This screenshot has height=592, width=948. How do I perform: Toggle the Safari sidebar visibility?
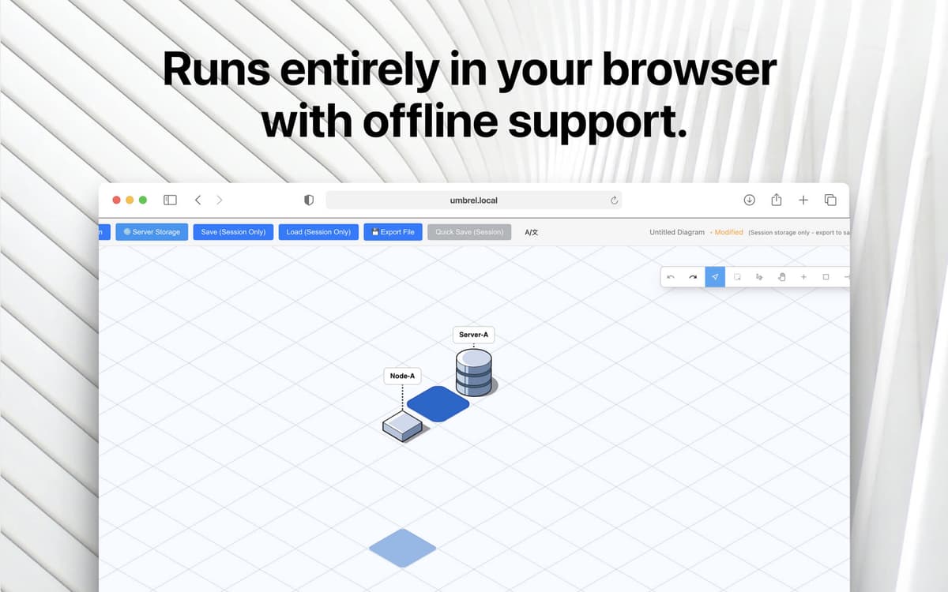point(170,200)
